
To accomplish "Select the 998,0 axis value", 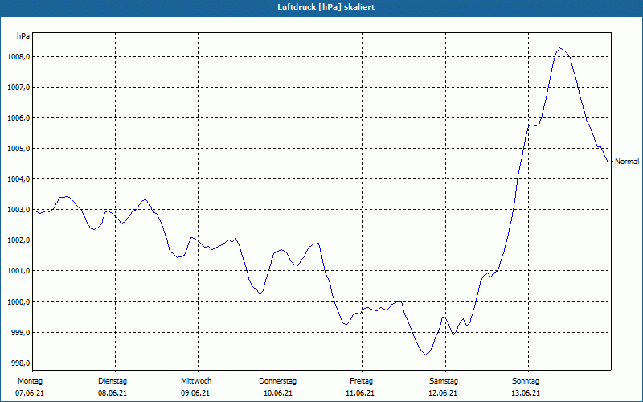I will 20,363.
